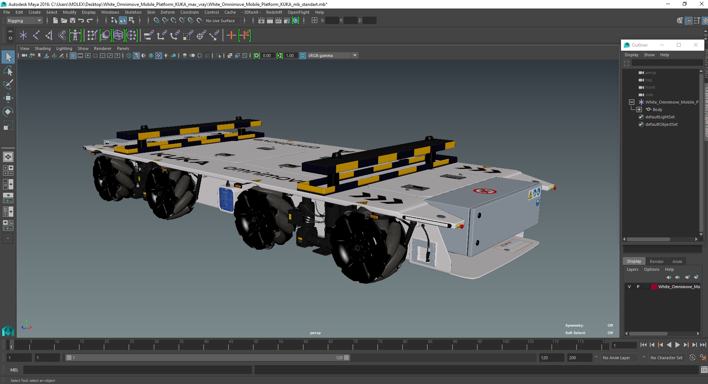
Task: Play animation forwards
Action: pyautogui.click(x=677, y=345)
